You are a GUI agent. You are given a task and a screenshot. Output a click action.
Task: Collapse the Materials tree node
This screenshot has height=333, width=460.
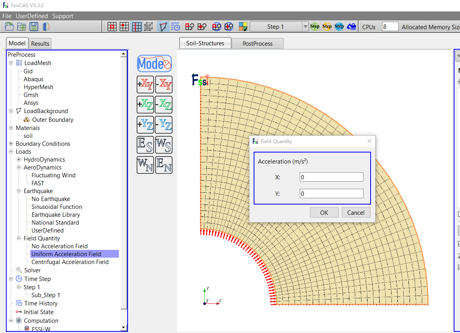11,128
